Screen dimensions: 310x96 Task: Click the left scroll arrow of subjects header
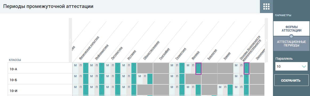coord(70,40)
